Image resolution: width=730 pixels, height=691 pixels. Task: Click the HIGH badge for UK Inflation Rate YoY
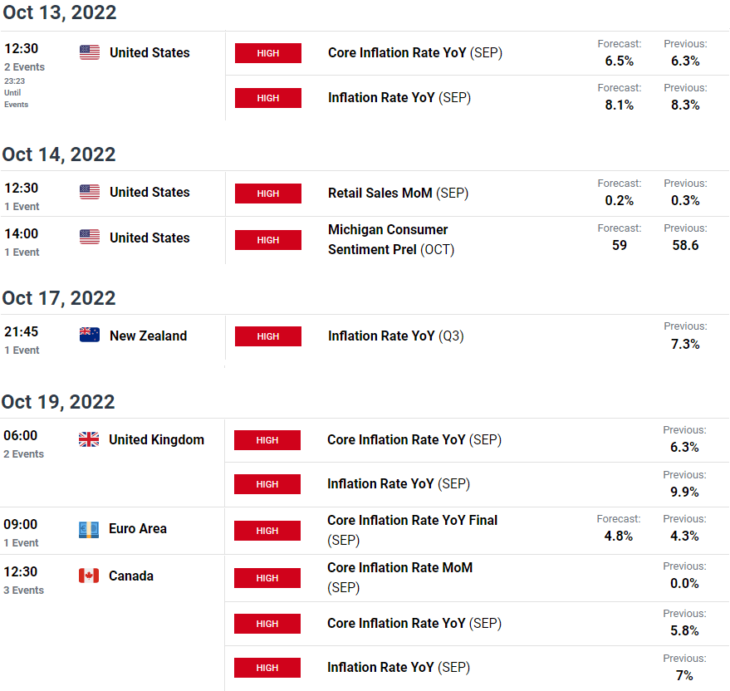pyautogui.click(x=267, y=484)
